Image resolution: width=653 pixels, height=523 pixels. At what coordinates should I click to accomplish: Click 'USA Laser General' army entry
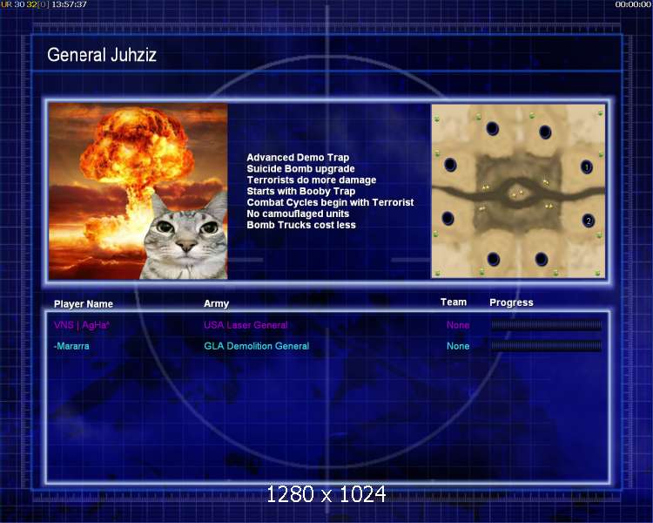(246, 325)
